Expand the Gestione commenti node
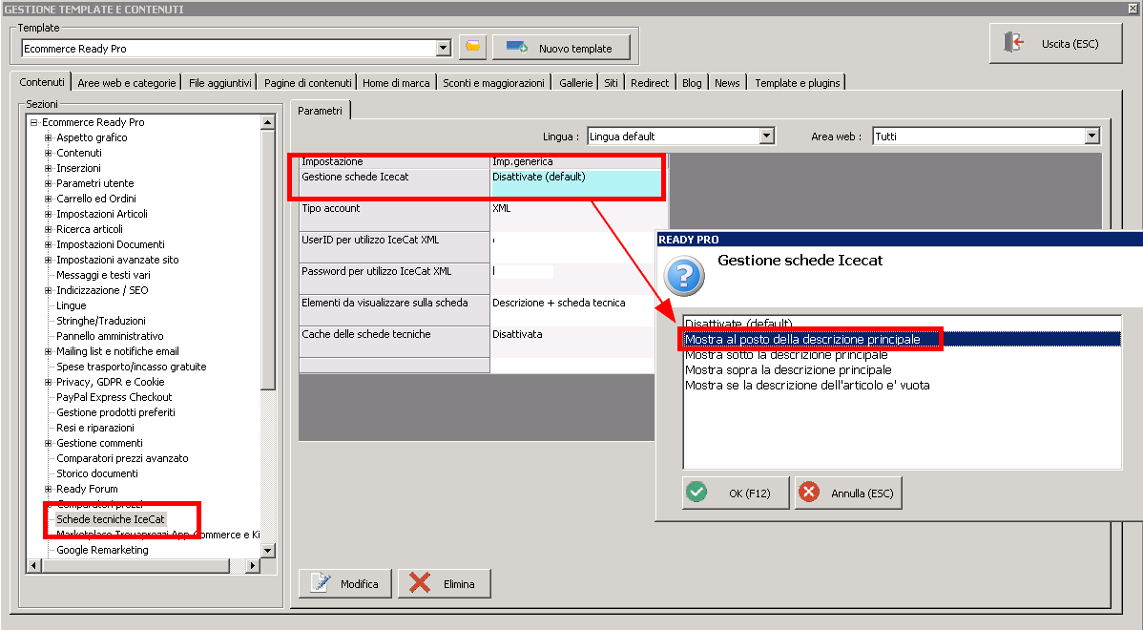This screenshot has width=1143, height=630. [48, 443]
